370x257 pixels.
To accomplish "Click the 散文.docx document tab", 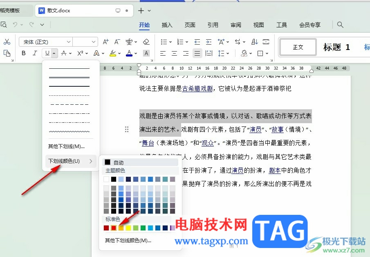I will pyautogui.click(x=84, y=11).
